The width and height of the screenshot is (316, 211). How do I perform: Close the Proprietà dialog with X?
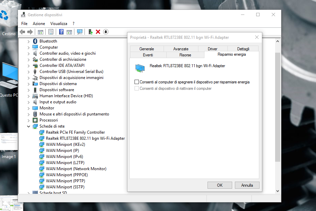257,37
